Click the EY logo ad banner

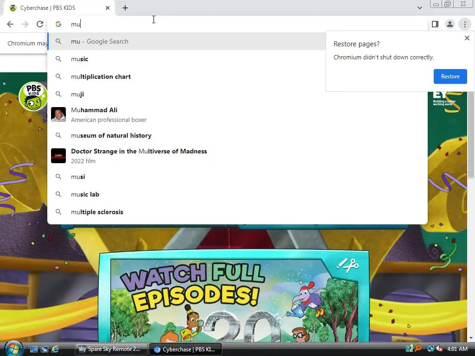coord(445,98)
